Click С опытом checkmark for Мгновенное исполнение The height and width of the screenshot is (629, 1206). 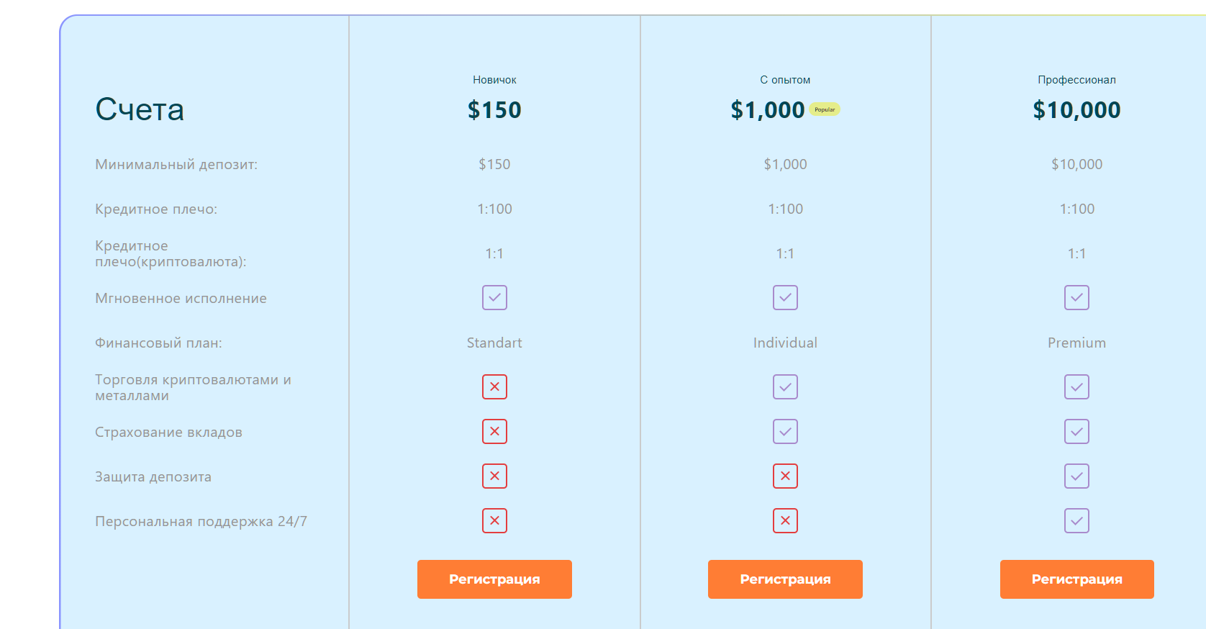point(785,298)
